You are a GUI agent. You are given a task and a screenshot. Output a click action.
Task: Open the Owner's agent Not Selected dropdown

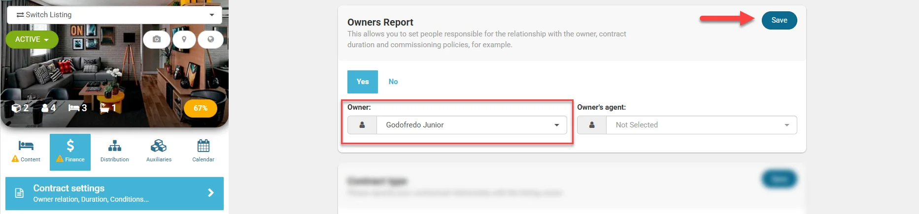pyautogui.click(x=701, y=125)
